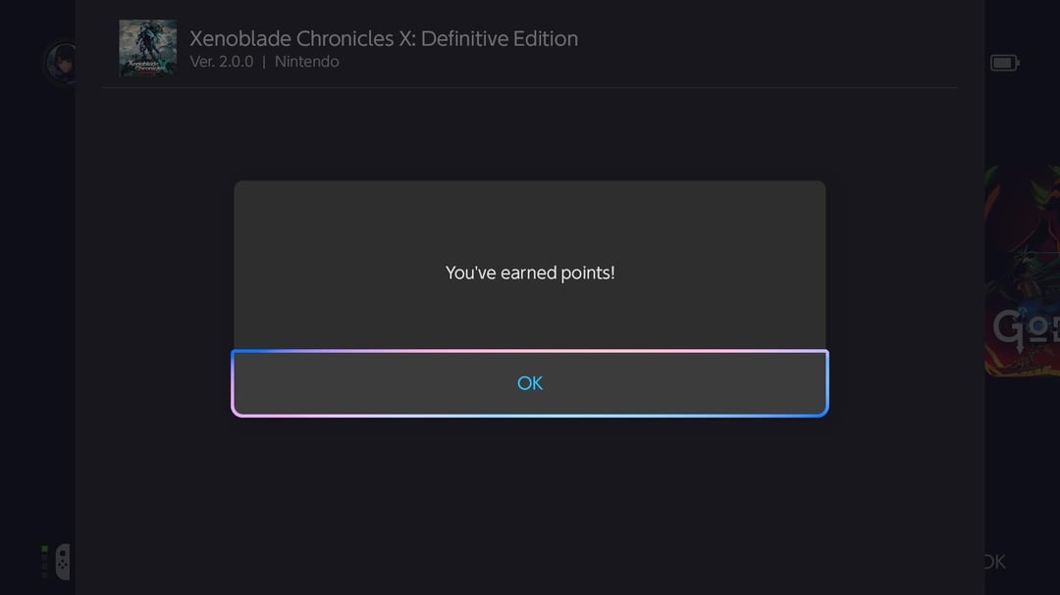Click the pipe separator beside Ver. 2.0.0
The image size is (1060, 595).
click(264, 62)
